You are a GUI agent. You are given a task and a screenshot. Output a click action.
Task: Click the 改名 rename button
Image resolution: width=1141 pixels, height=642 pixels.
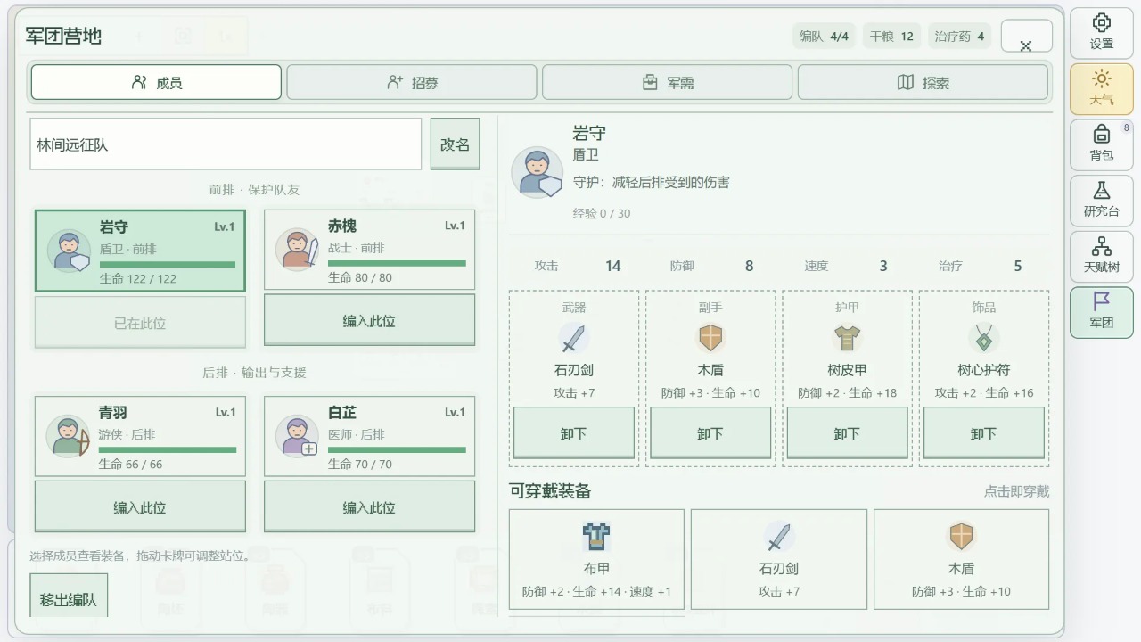pyautogui.click(x=455, y=144)
